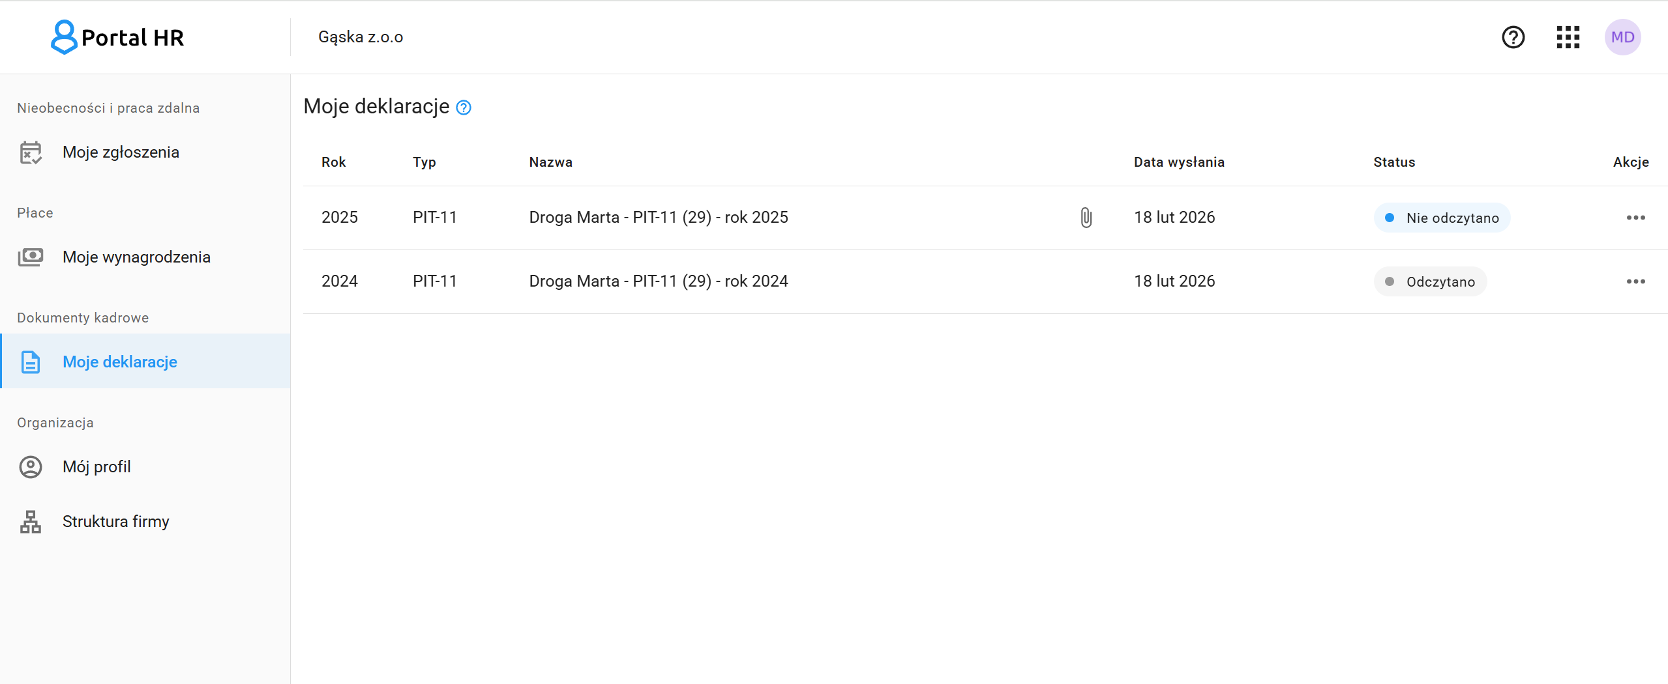1668x684 pixels.
Task: Select Moje deklaracje in the sidebar
Action: 120,362
